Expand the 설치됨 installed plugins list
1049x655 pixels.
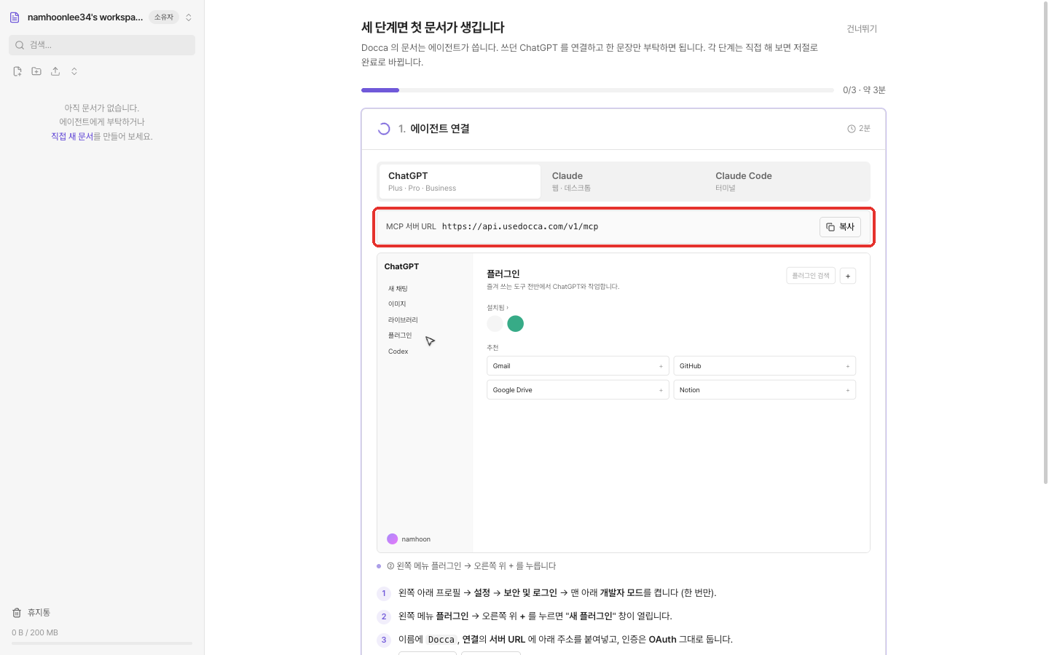click(x=498, y=308)
